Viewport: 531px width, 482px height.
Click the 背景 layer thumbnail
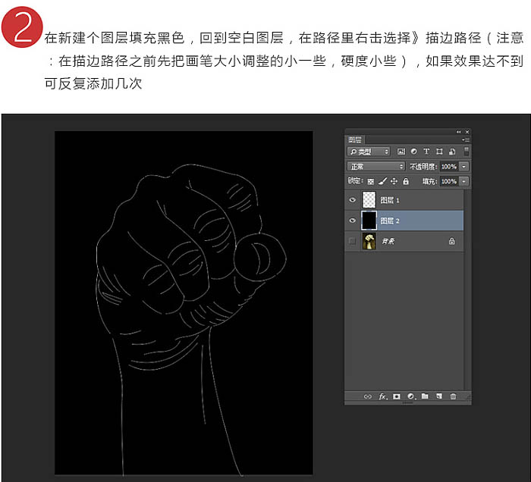point(369,241)
